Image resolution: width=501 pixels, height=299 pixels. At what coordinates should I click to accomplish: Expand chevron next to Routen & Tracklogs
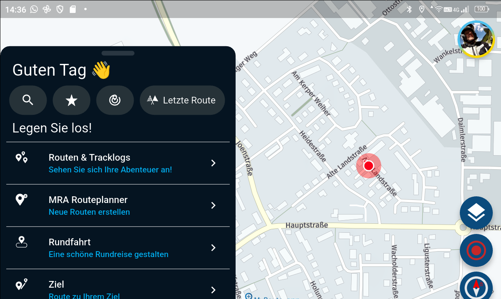tap(213, 163)
